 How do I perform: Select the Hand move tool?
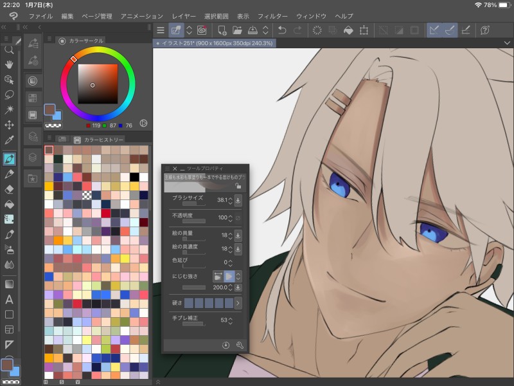(x=9, y=64)
